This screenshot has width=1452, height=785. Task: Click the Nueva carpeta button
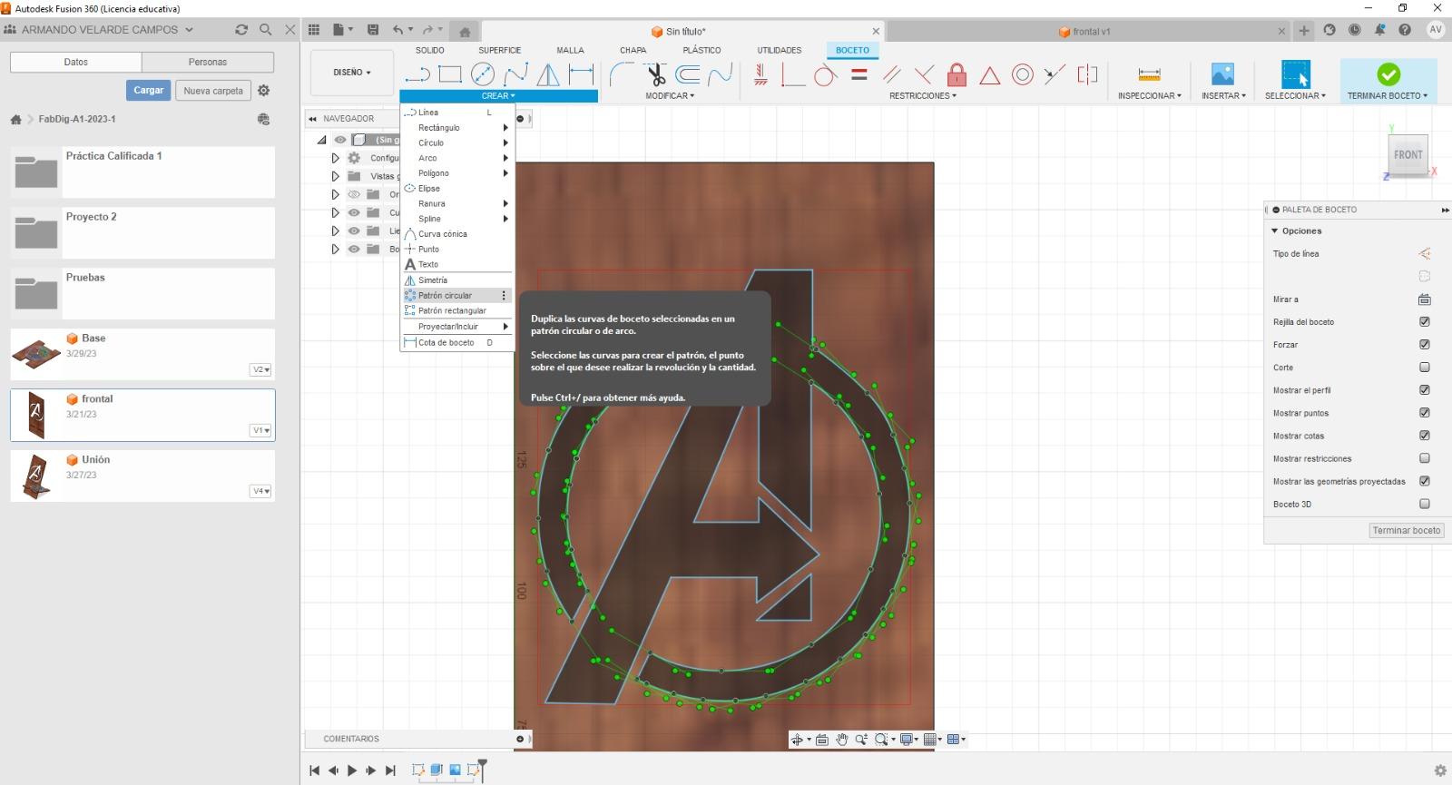click(213, 91)
